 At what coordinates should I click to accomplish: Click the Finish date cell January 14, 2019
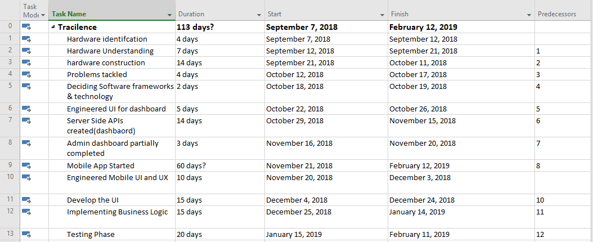pyautogui.click(x=417, y=212)
